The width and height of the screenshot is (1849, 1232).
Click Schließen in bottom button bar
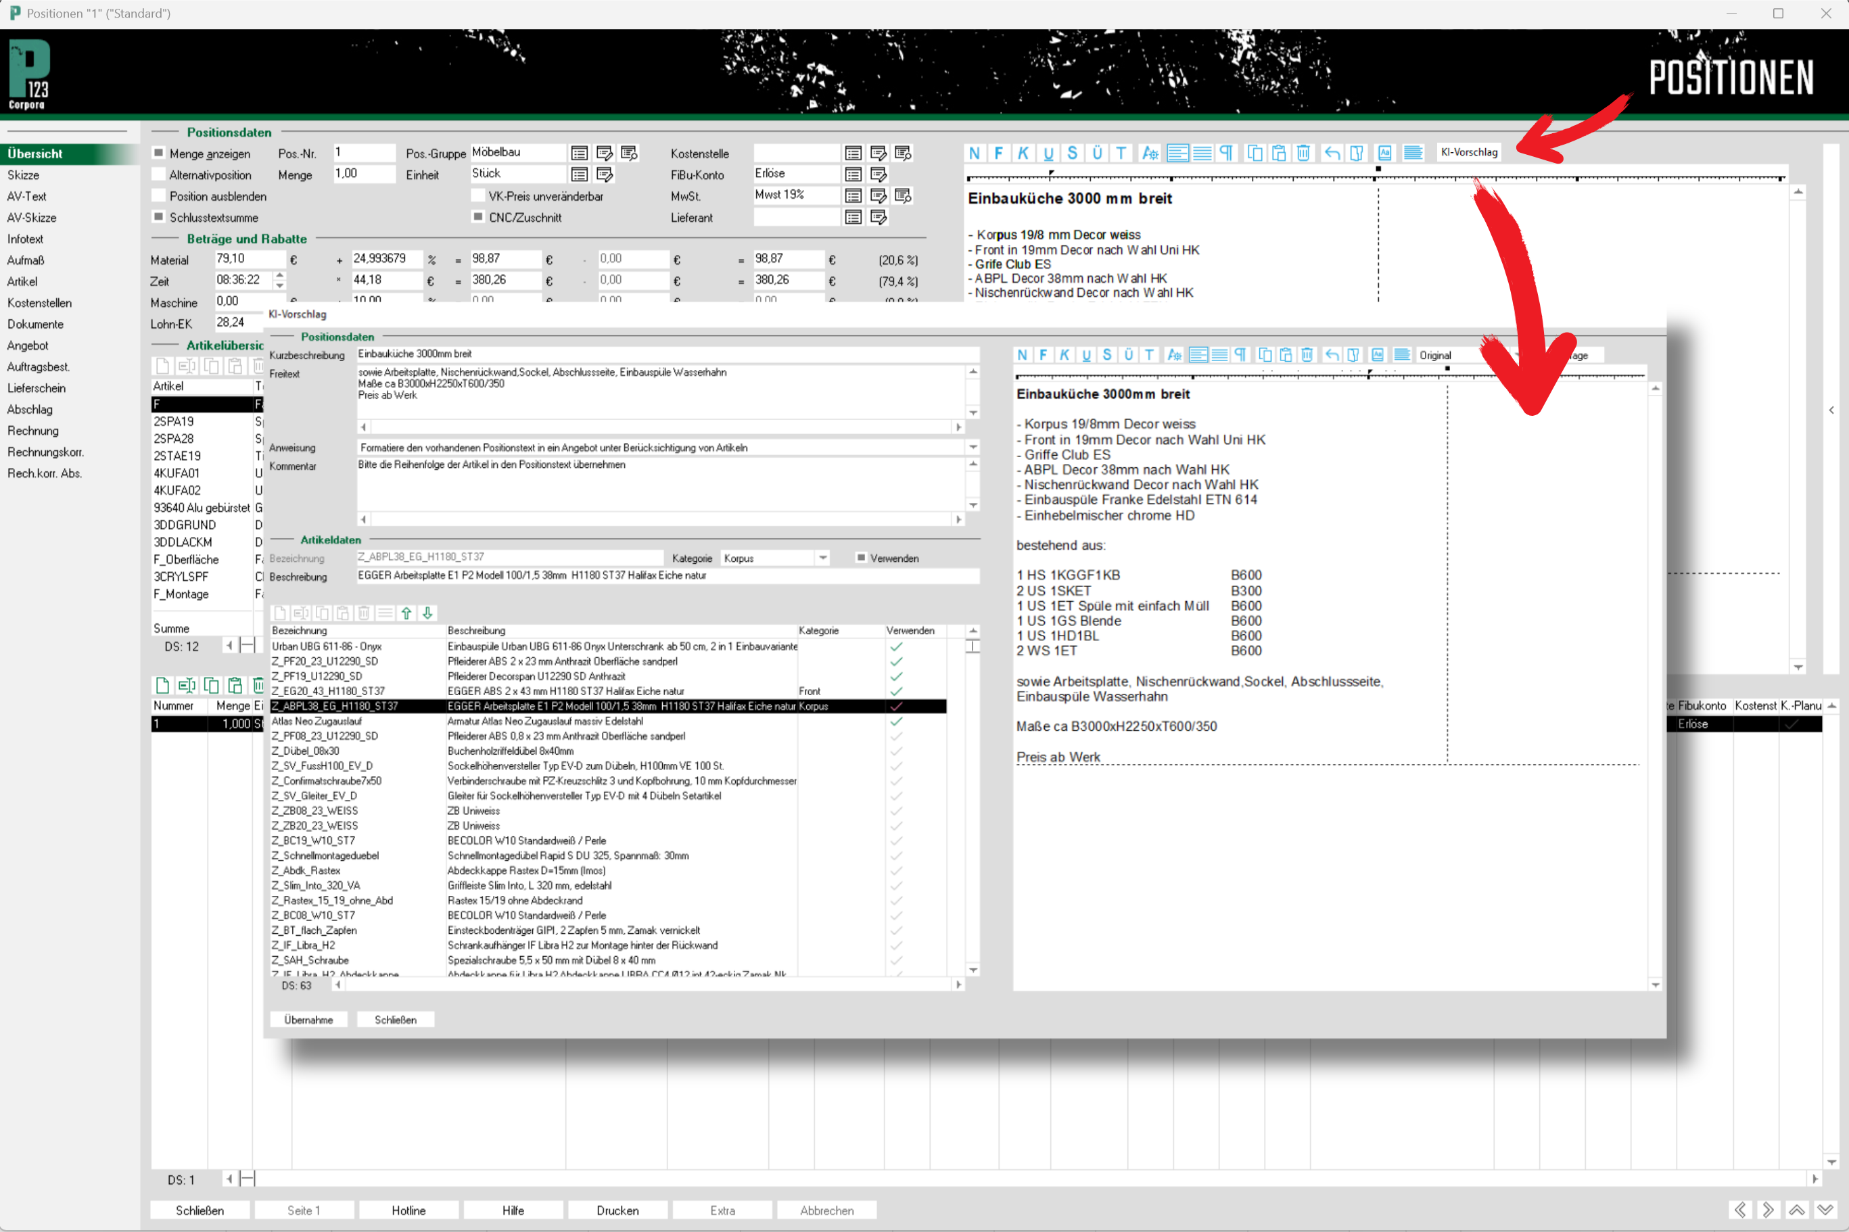tap(200, 1210)
